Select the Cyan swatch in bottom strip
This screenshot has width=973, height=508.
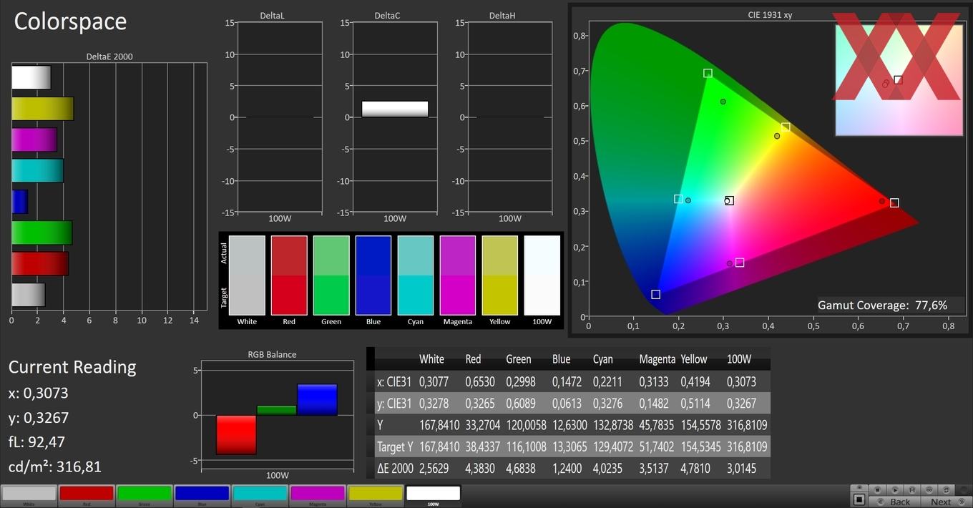(x=260, y=495)
